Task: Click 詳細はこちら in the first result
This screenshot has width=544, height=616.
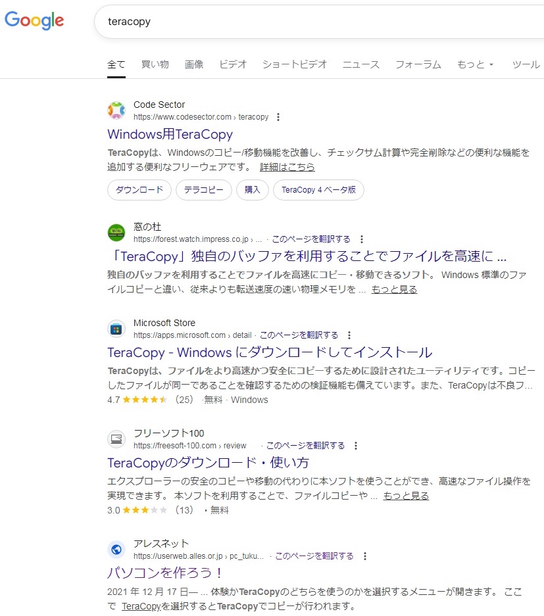Action: pos(287,167)
